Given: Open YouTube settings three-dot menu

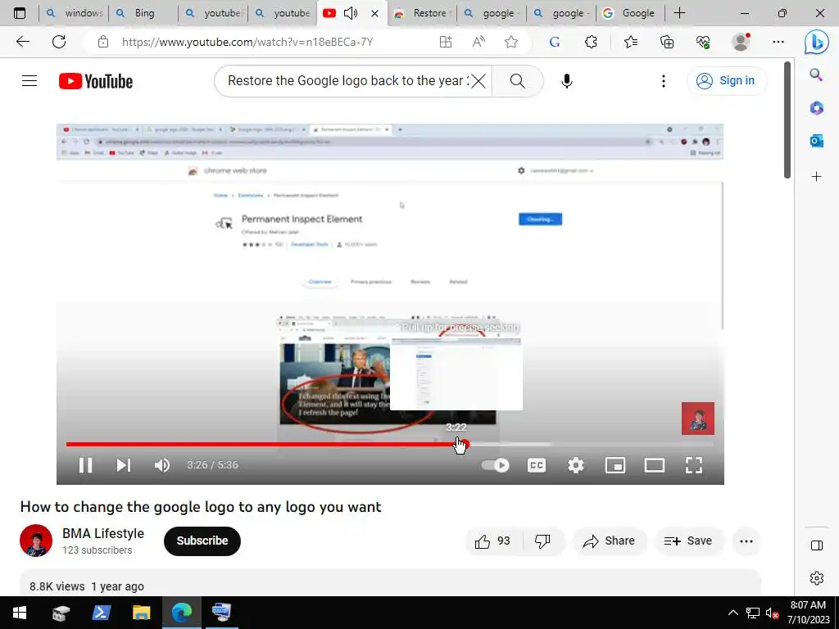Looking at the screenshot, I should click(664, 81).
